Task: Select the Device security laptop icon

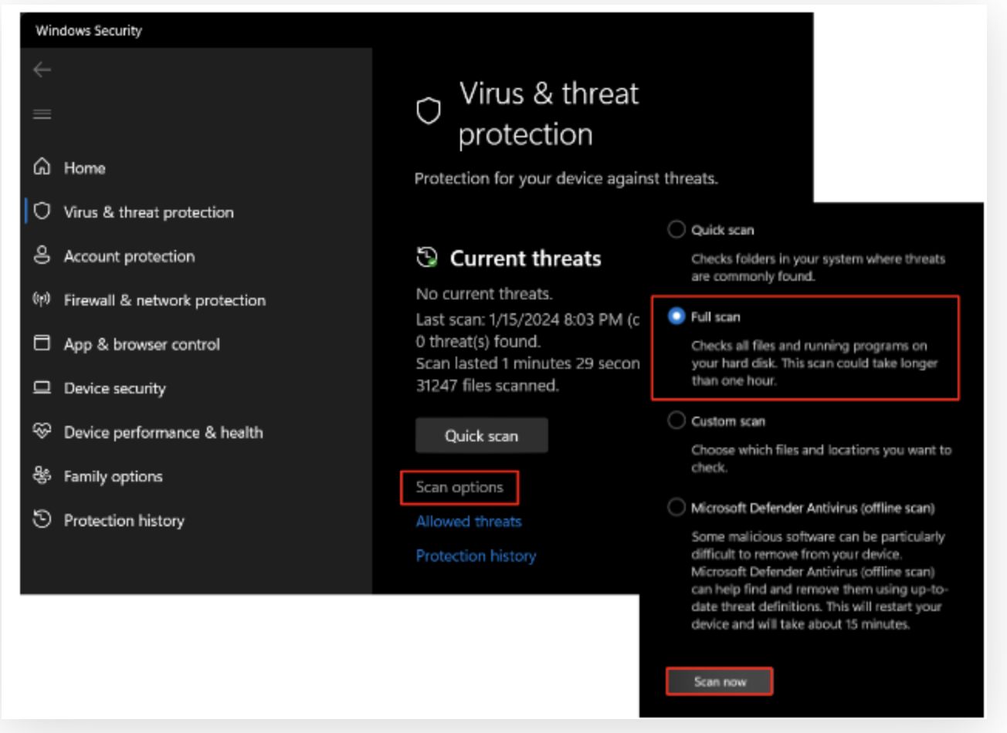Action: coord(42,388)
